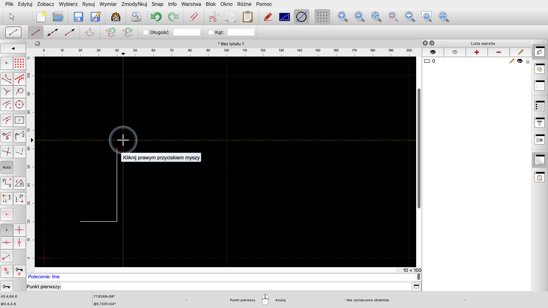The height and width of the screenshot is (308, 548).
Task: Enable the Długość checkbox
Action: [x=146, y=32]
